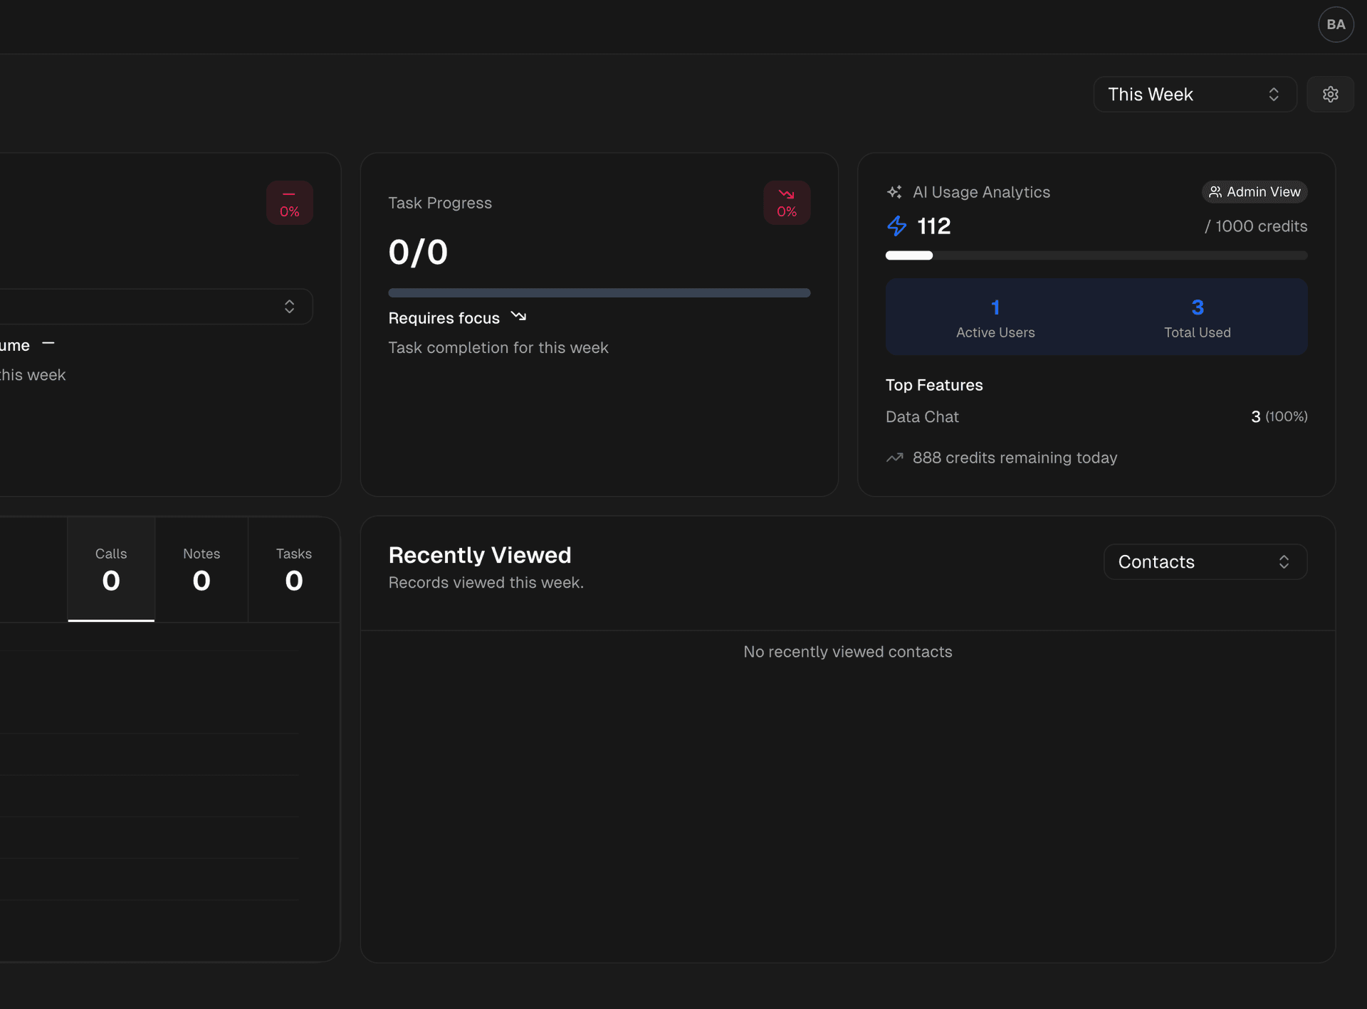Switch to the Tasks tab
The image size is (1367, 1009).
coord(293,569)
